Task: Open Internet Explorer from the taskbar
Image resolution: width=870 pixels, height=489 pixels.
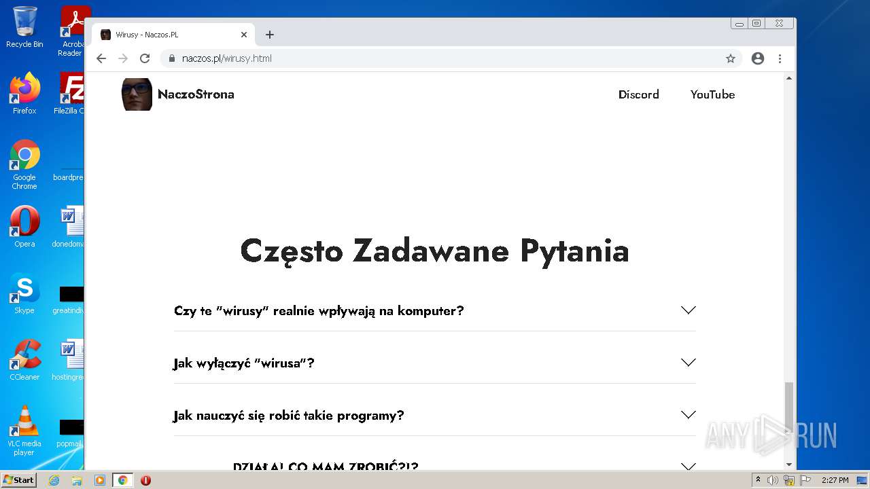Action: 54,480
